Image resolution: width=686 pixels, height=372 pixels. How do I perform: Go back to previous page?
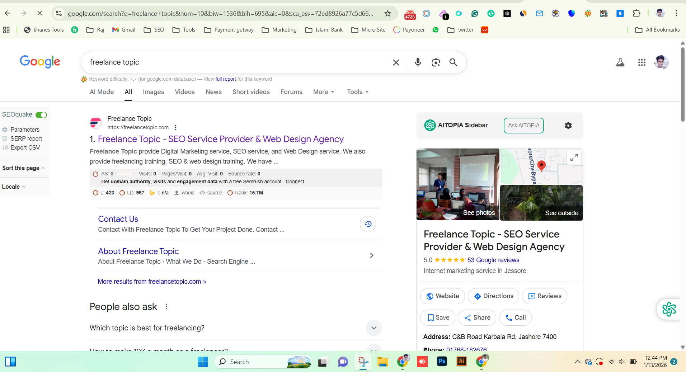[8, 13]
